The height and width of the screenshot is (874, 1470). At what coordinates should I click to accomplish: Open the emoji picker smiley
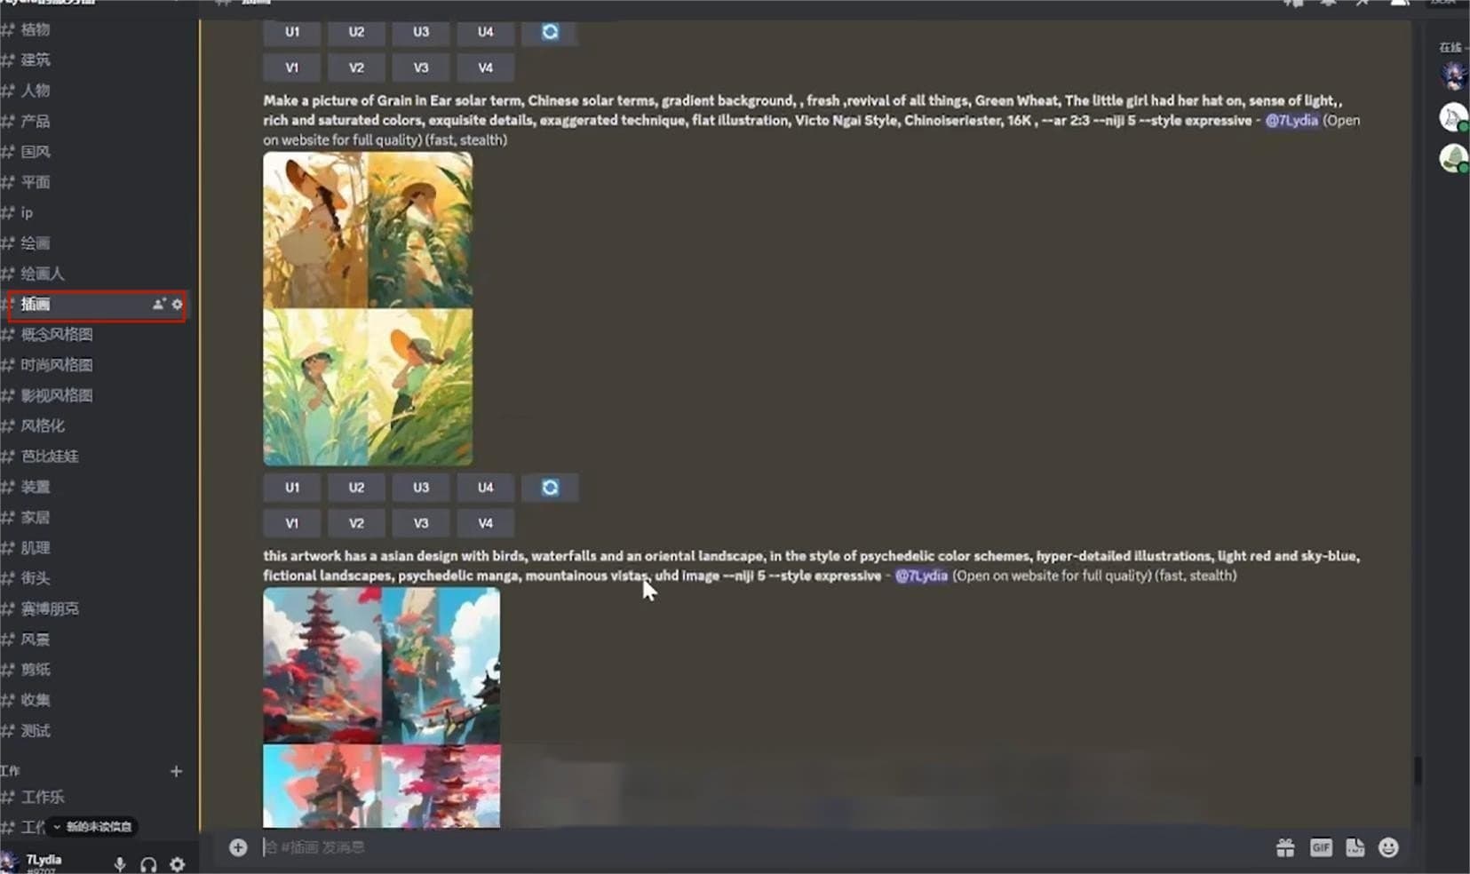[x=1388, y=847]
